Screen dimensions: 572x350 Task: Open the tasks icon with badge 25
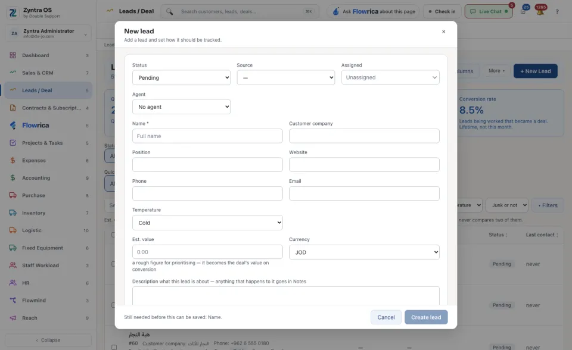pos(523,12)
